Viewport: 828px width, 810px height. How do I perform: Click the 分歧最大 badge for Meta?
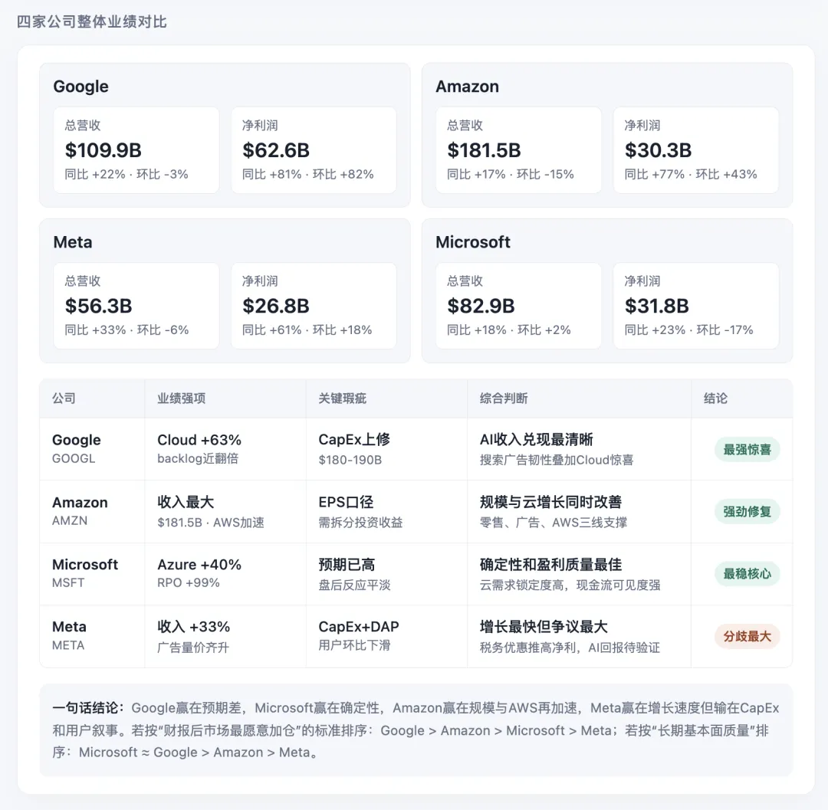[x=747, y=636]
